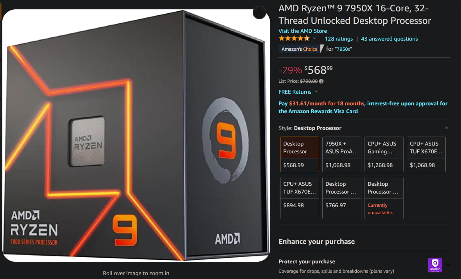
Task: Select the 7950X + ASUS ProA style option
Action: pyautogui.click(x=341, y=154)
